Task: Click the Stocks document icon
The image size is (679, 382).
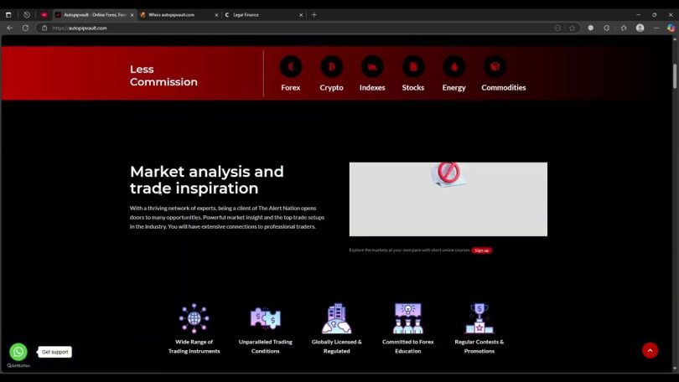Action: [413, 67]
